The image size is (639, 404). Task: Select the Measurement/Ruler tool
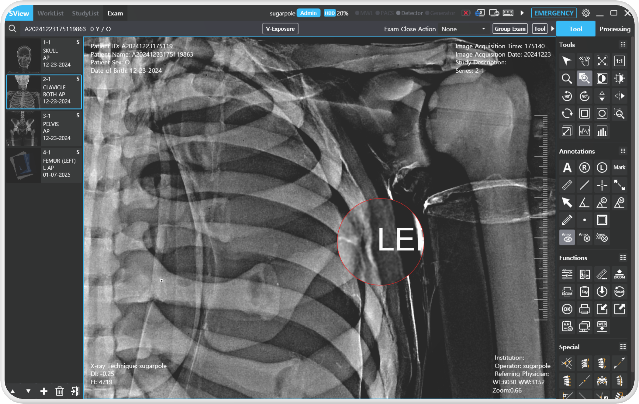click(567, 184)
